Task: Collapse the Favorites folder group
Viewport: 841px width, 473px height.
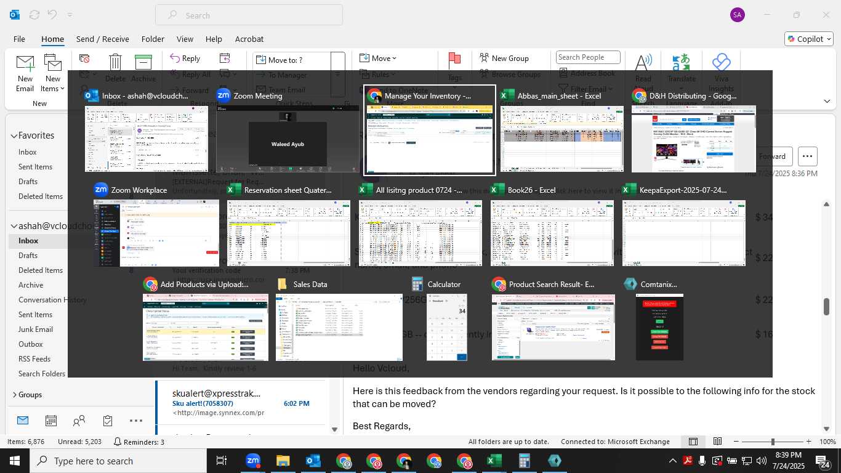Action: coord(14,135)
